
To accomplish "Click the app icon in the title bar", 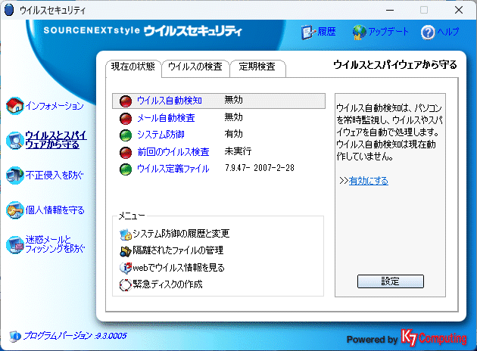I will [9, 10].
